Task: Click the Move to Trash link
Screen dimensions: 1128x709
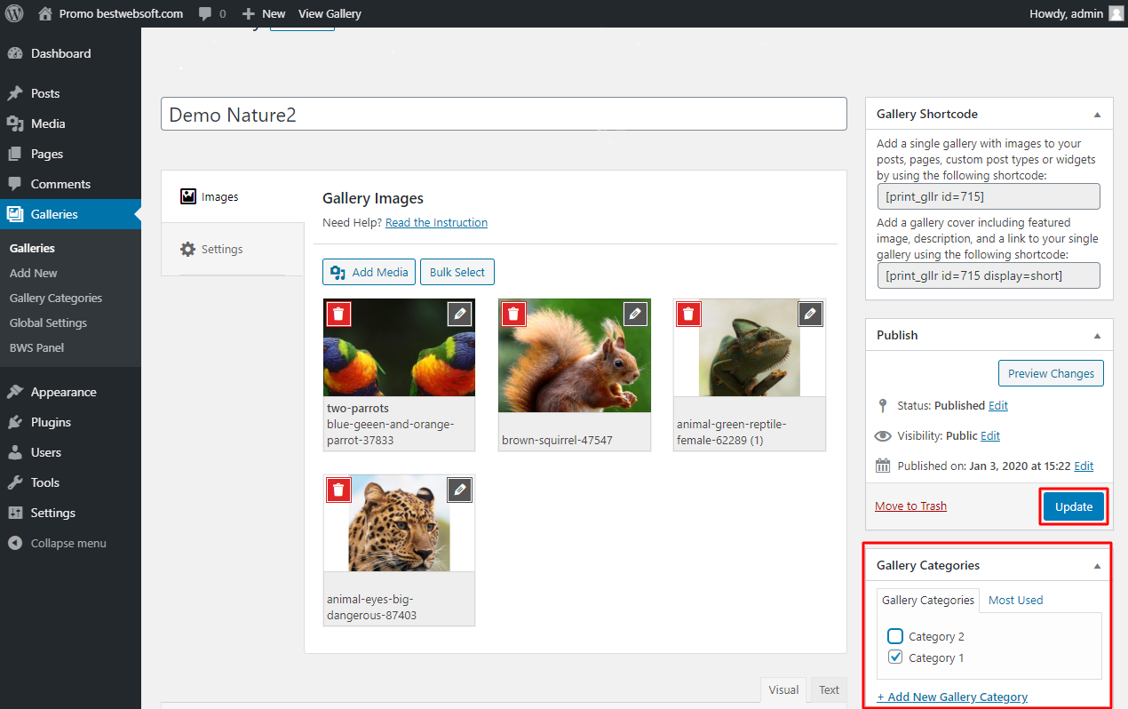Action: point(910,506)
